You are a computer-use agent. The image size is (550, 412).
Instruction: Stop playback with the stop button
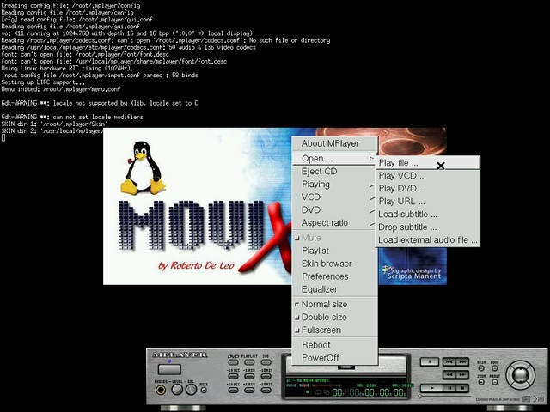coord(462,388)
